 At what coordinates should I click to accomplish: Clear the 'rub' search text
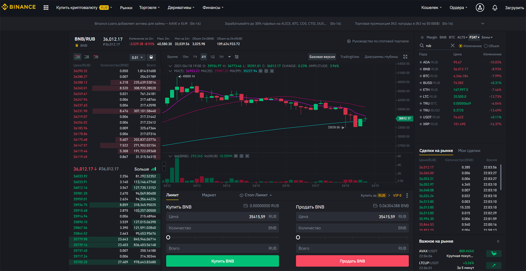[452, 46]
